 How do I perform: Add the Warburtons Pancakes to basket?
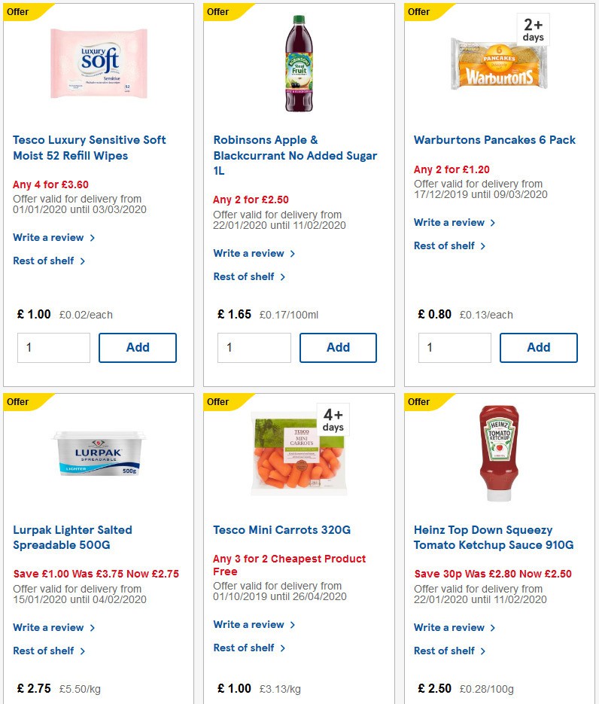539,347
